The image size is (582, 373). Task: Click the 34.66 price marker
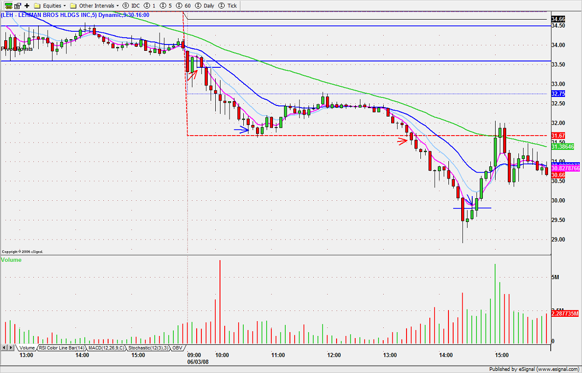558,19
